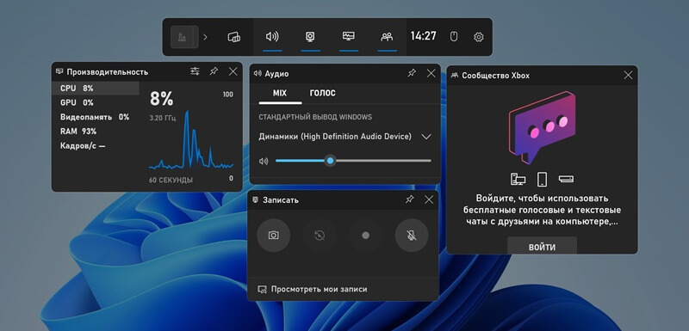Open the Динамики output device dropdown
This screenshot has height=331, width=689.
click(345, 137)
